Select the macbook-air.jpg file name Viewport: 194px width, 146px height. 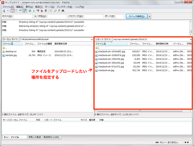[x=106, y=71]
